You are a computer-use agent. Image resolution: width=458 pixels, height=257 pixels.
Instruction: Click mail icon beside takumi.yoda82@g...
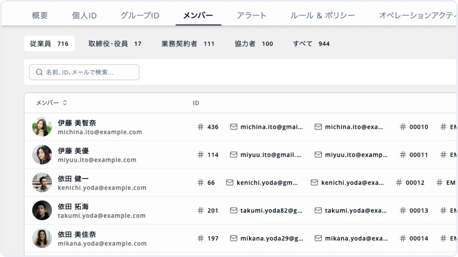tap(233, 210)
